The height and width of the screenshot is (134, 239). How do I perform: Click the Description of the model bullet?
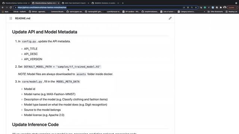[x=66, y=99]
